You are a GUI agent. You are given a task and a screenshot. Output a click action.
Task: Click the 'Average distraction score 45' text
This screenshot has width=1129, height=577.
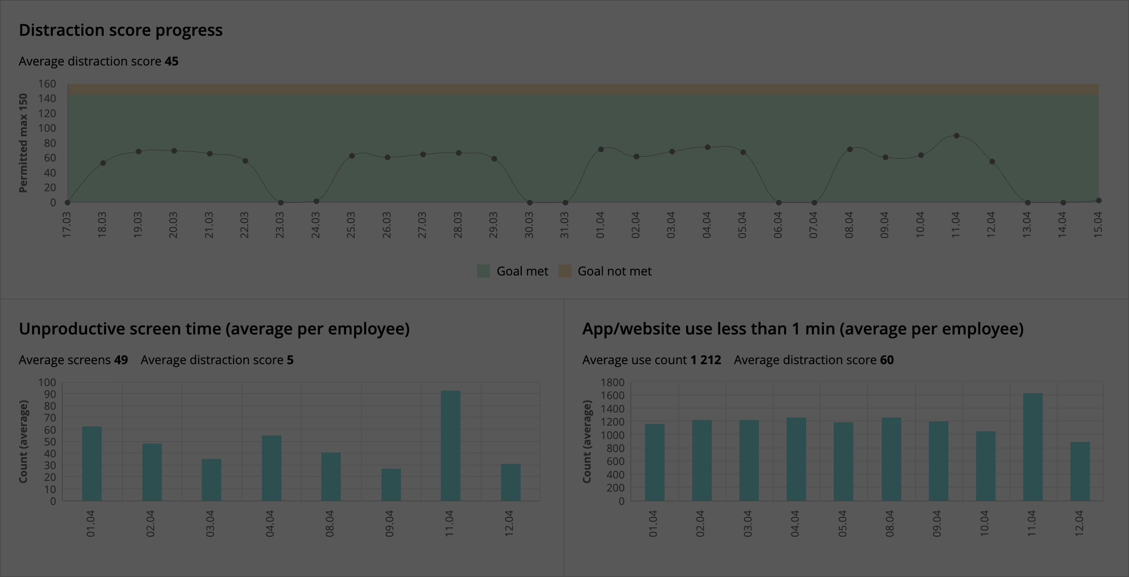pyautogui.click(x=98, y=61)
